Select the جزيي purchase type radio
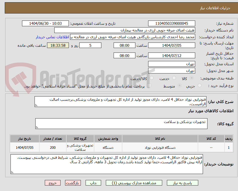The width and height of the screenshot is (238, 191). tap(199, 85)
